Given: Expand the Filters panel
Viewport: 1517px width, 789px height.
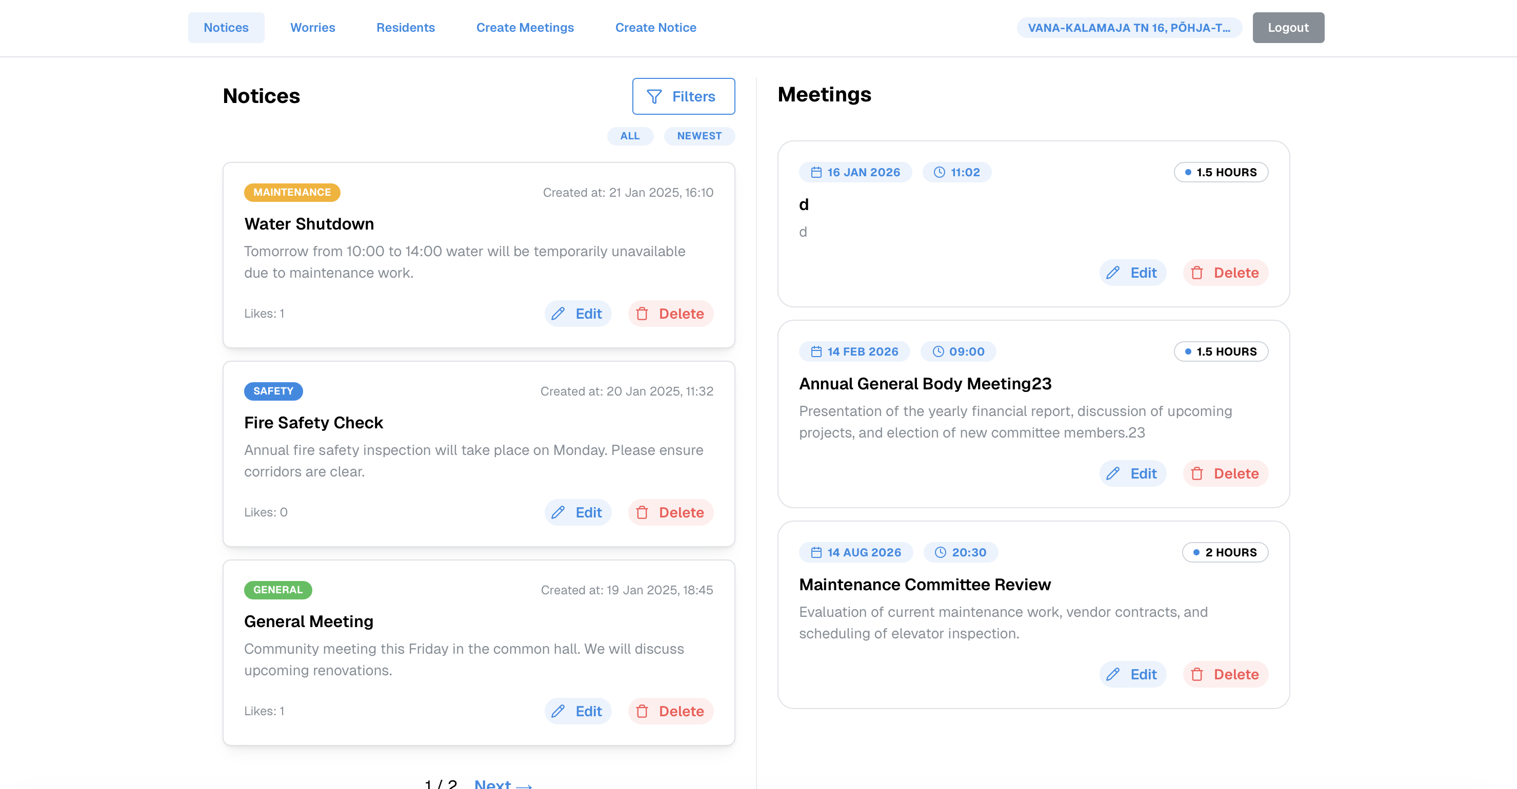Looking at the screenshot, I should (683, 96).
